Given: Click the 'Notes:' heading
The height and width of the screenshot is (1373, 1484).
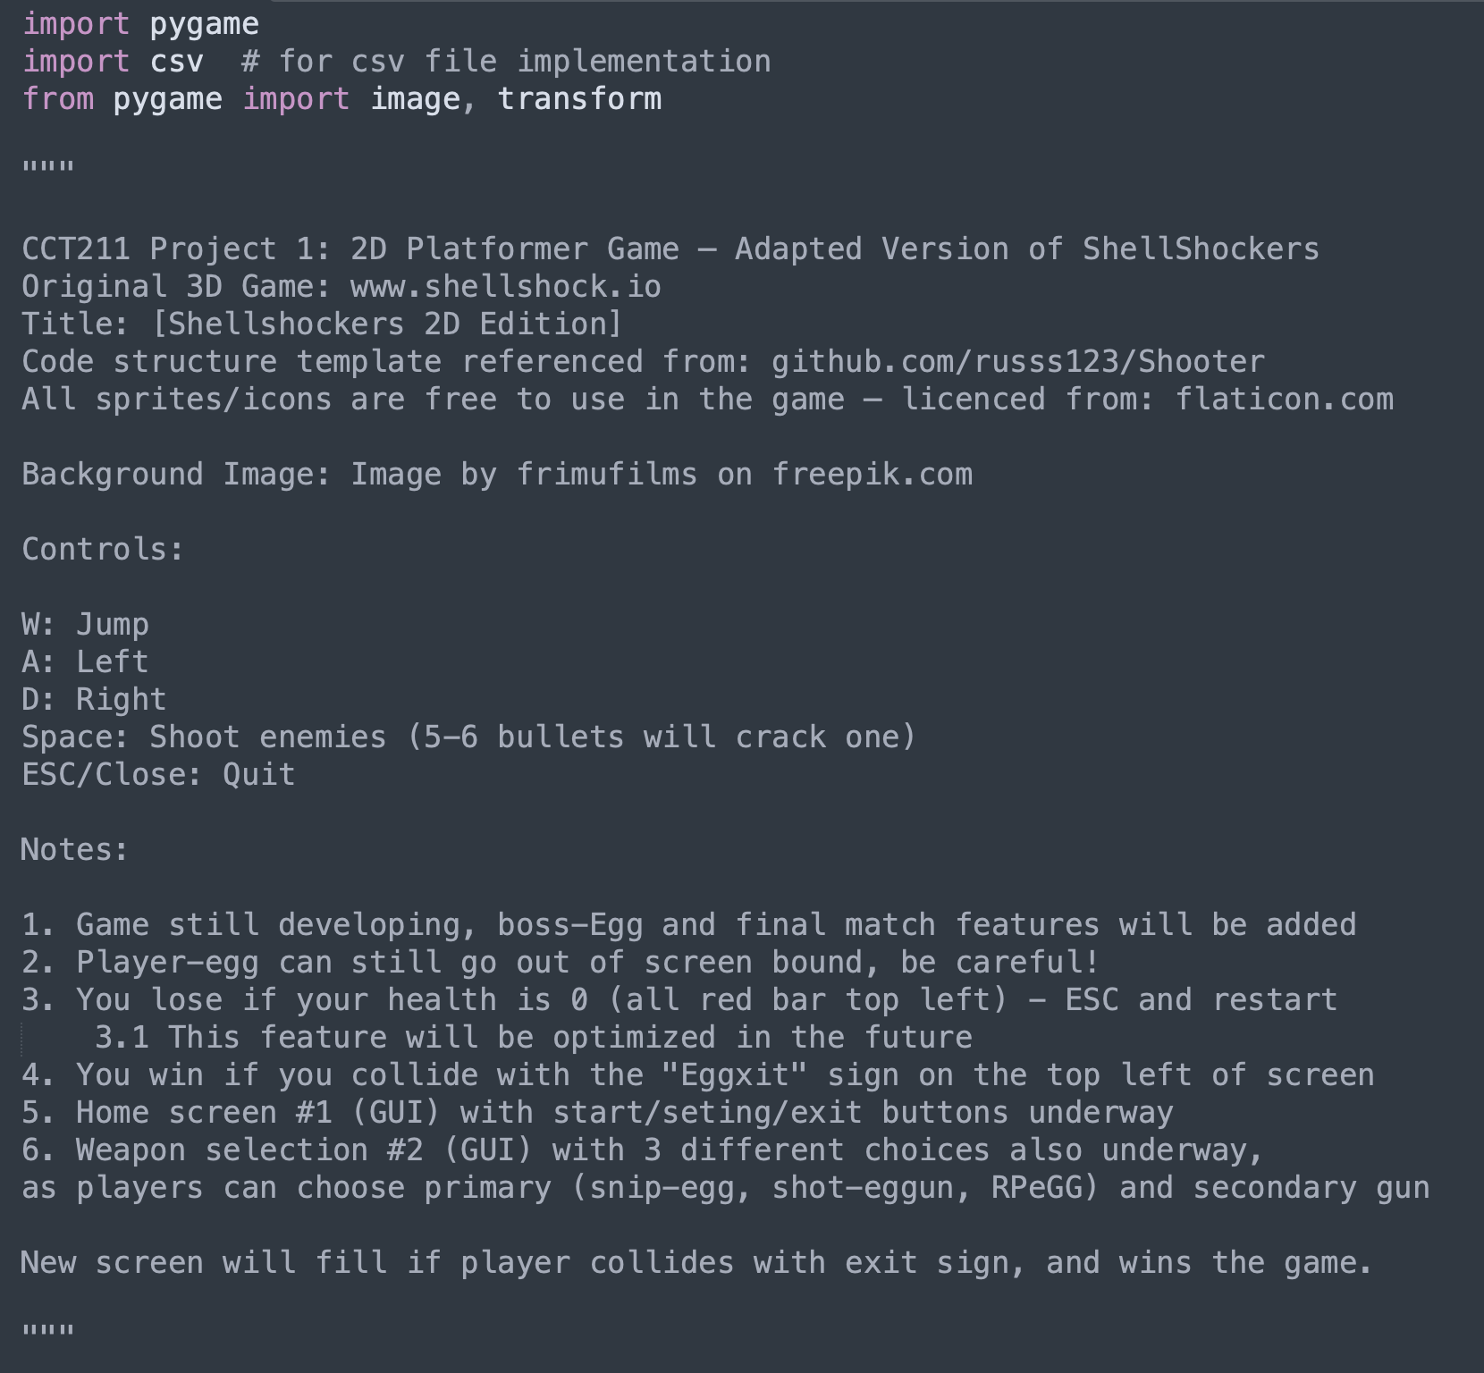Looking at the screenshot, I should coord(75,850).
